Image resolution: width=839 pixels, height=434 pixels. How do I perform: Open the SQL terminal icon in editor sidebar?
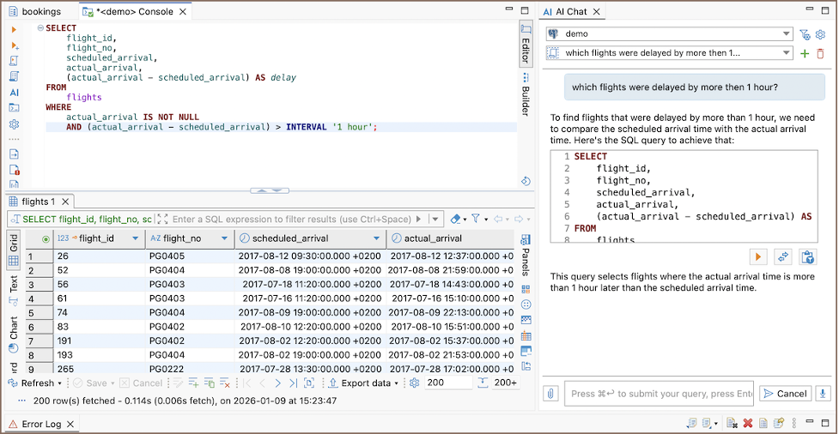point(15,107)
